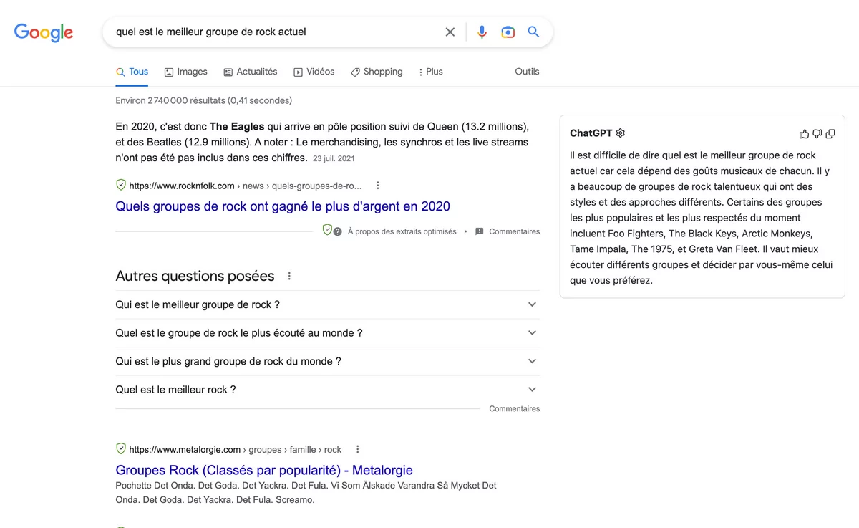
Task: Give the ChatGPT answer a thumbs up
Action: coord(804,134)
